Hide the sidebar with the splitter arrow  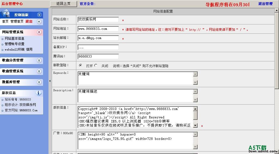[50, 81]
